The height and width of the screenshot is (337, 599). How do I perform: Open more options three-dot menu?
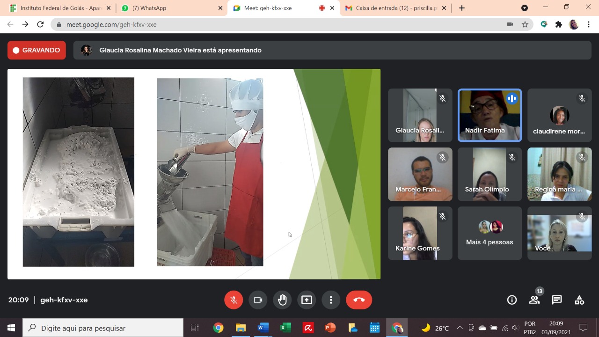tap(331, 300)
